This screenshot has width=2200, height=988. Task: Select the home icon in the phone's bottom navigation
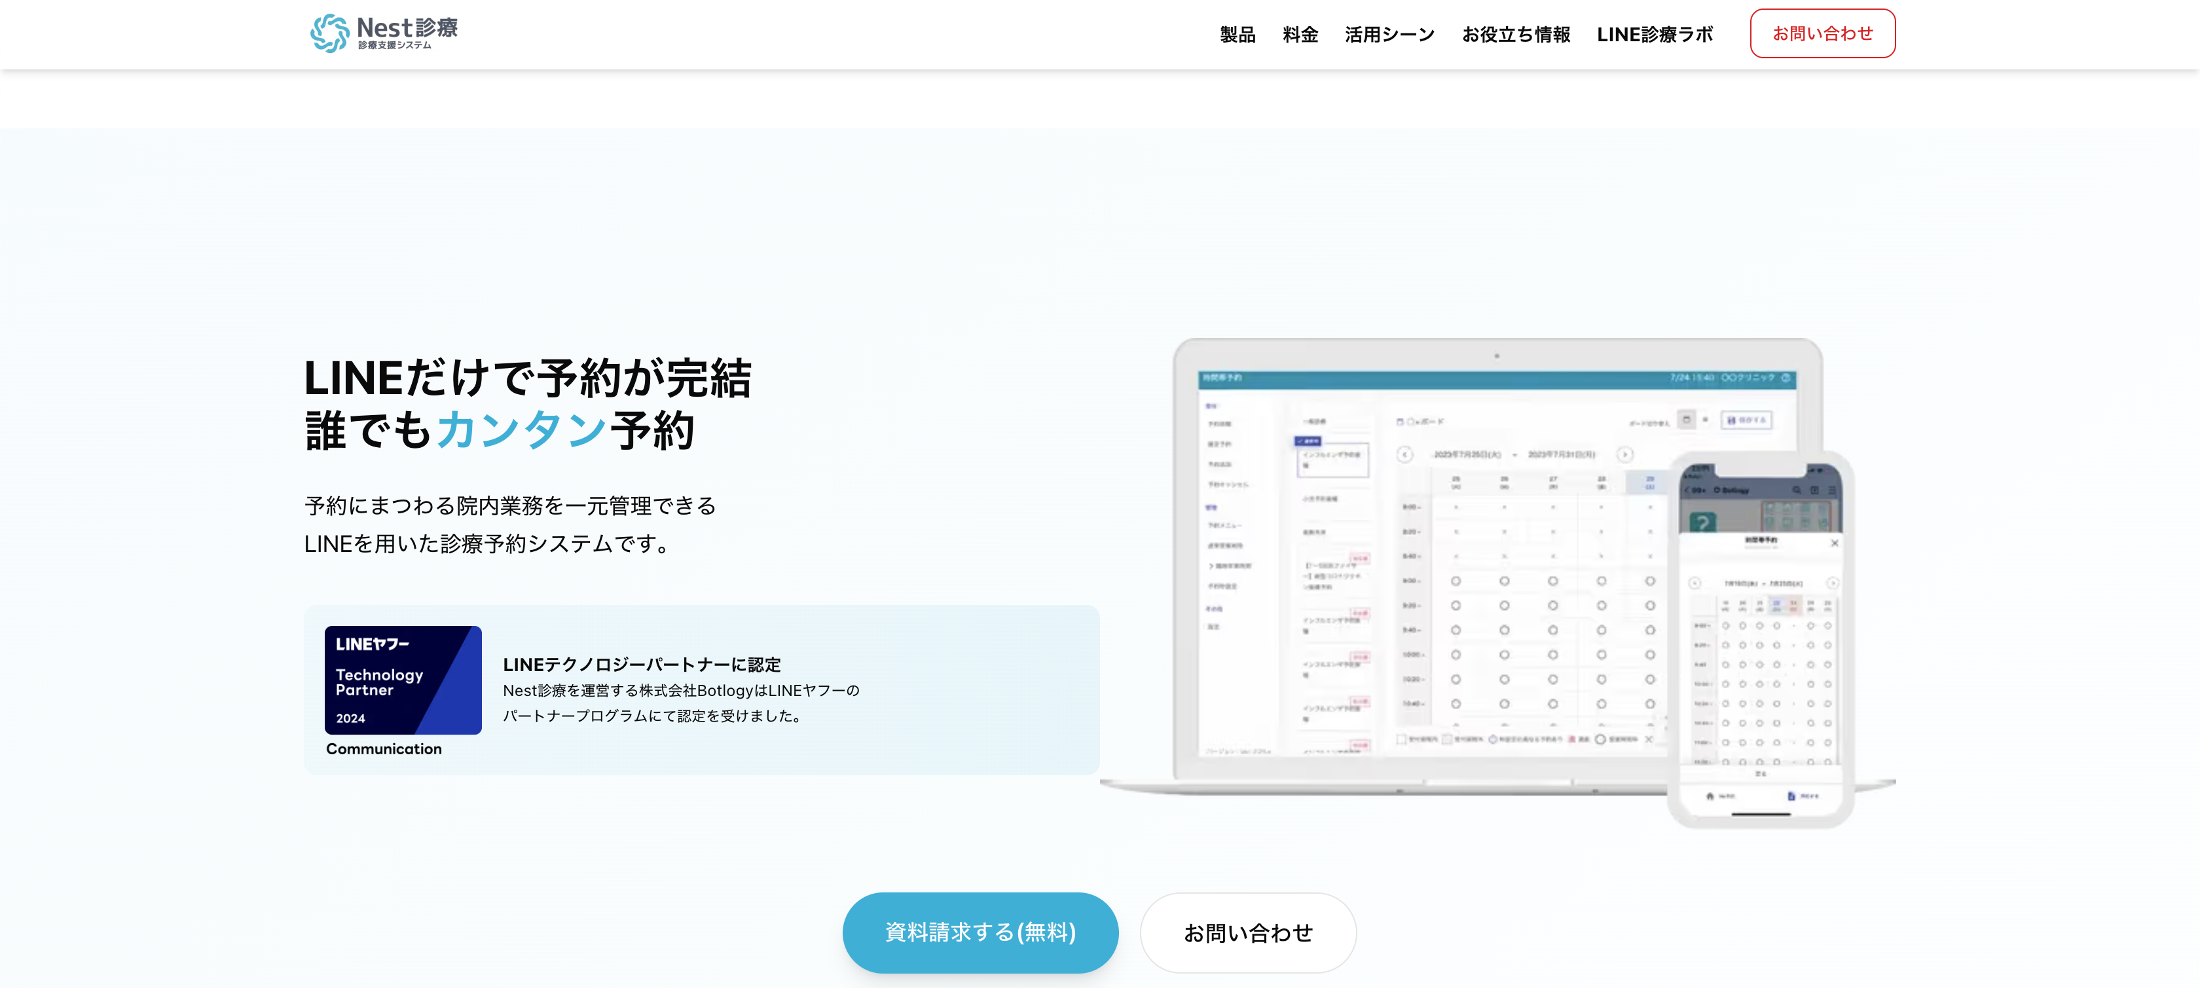1711,797
